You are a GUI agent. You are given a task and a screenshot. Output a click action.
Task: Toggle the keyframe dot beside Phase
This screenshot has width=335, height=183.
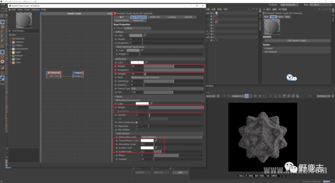(117, 155)
